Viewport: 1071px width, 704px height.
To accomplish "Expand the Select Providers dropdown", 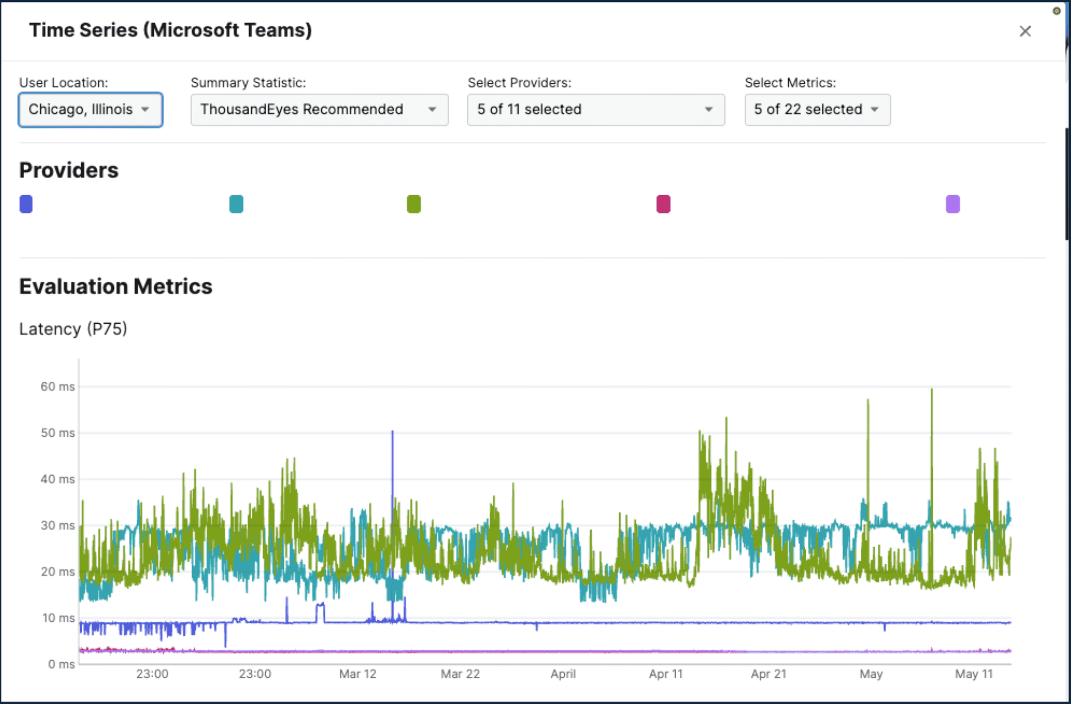I will (x=596, y=109).
